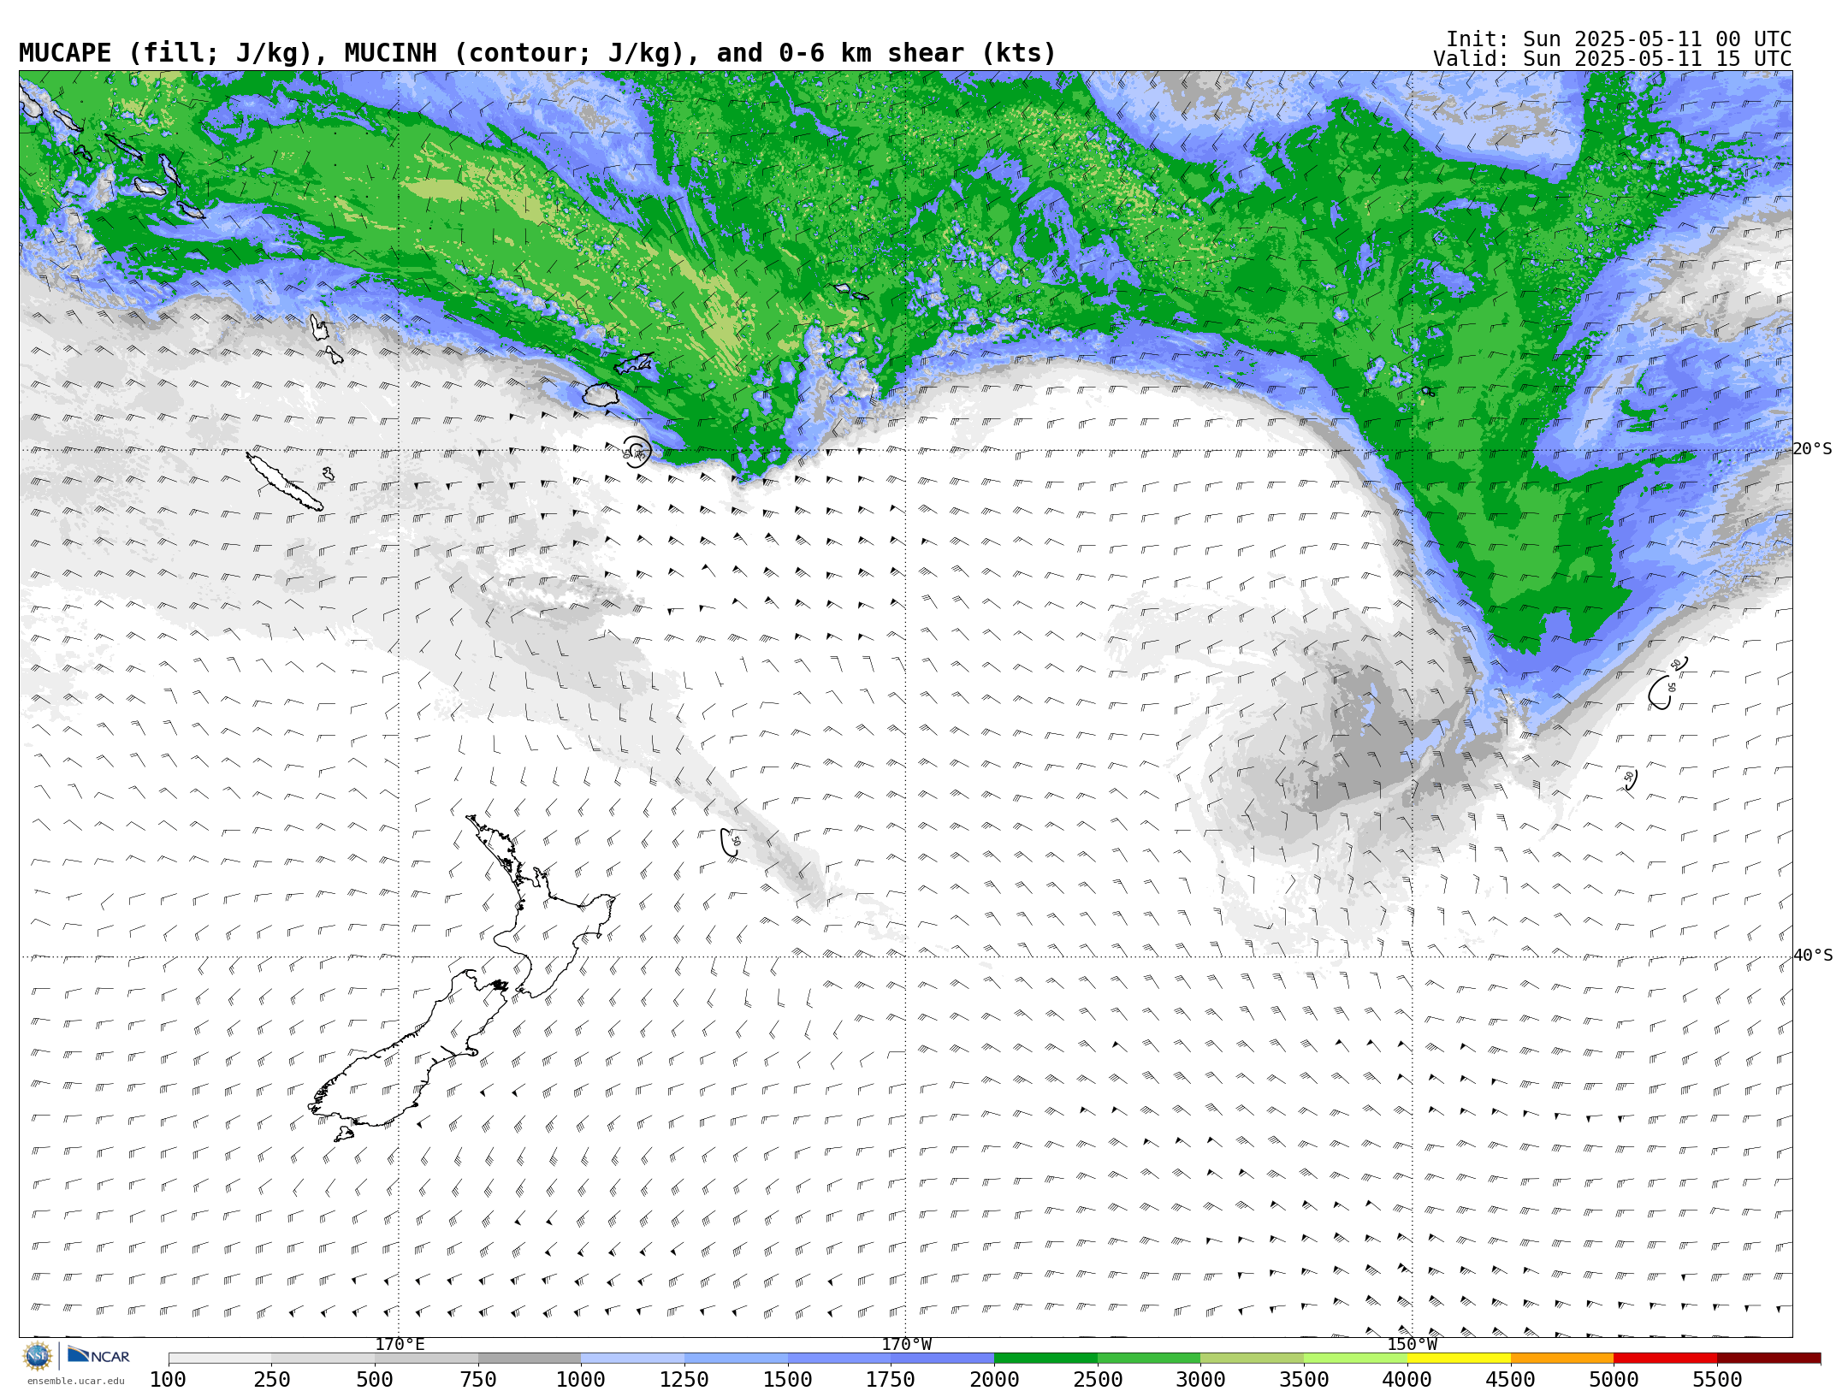Pick the olive green 3000-3500 colorbar swatch
Viewport: 1848px width, 1391px height.
tap(1253, 1358)
